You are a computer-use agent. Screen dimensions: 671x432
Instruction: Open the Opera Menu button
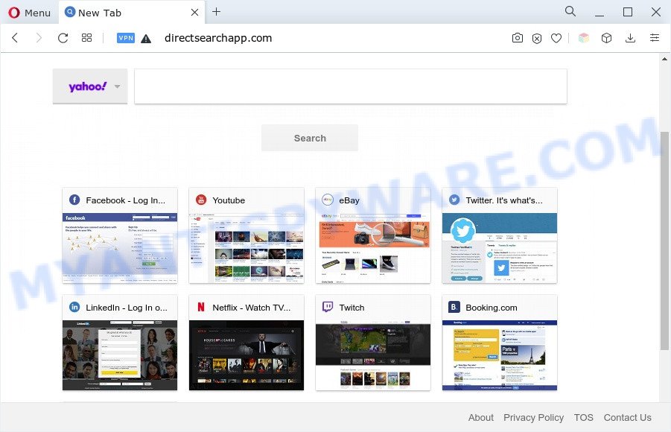(x=30, y=13)
